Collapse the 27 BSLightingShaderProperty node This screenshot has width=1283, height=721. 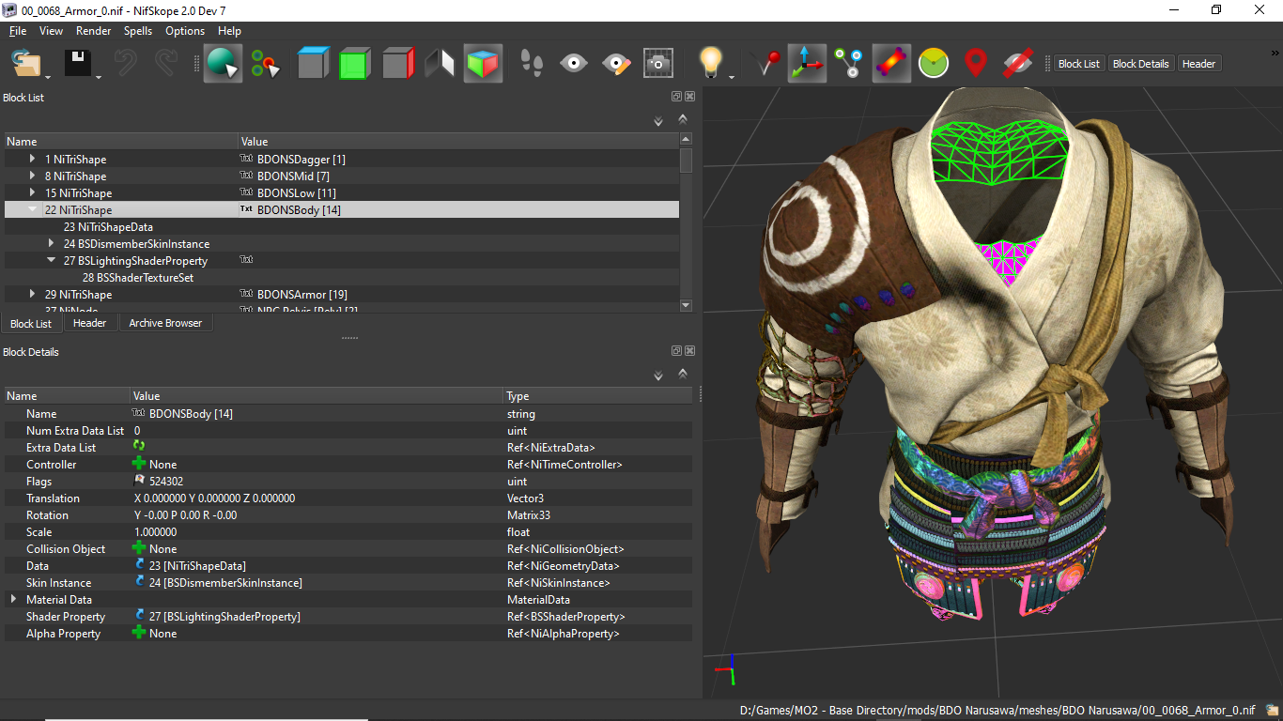point(51,260)
